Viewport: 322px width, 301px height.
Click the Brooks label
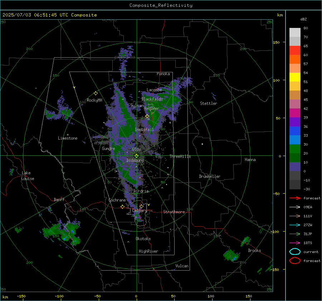point(254,251)
